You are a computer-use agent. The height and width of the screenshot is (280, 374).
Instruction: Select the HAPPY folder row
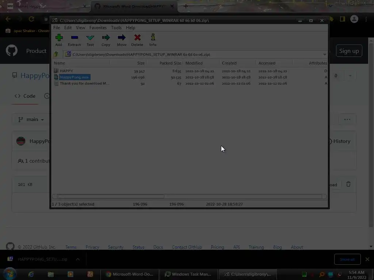(190, 71)
